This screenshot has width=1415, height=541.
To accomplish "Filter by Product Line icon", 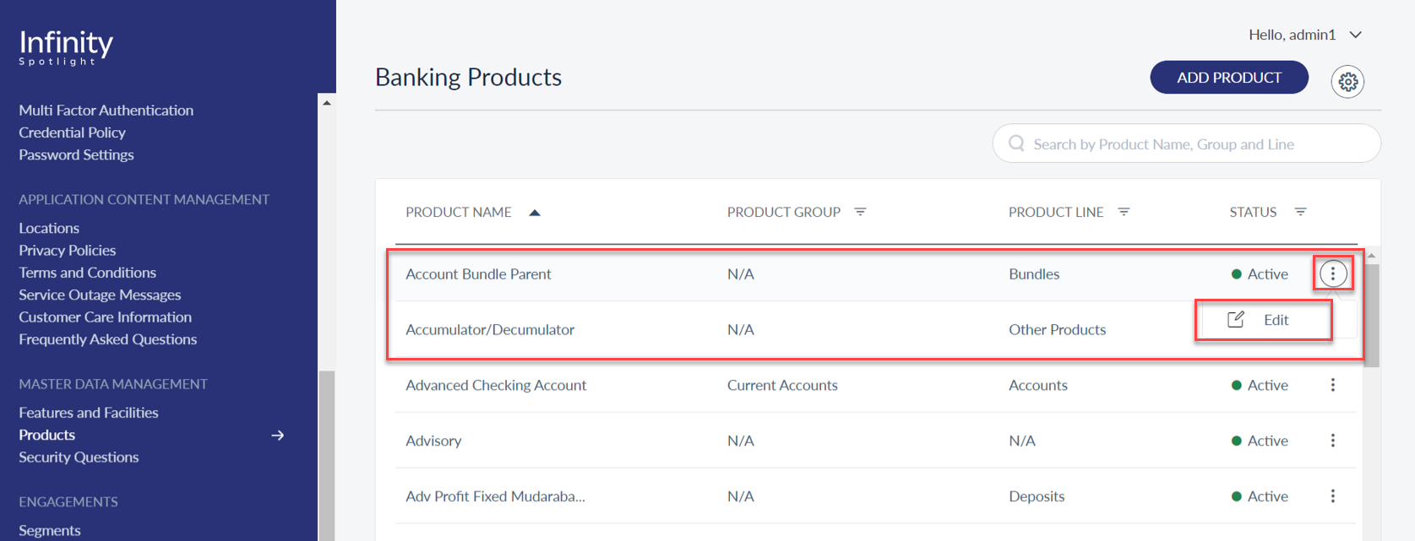I will 1124,212.
